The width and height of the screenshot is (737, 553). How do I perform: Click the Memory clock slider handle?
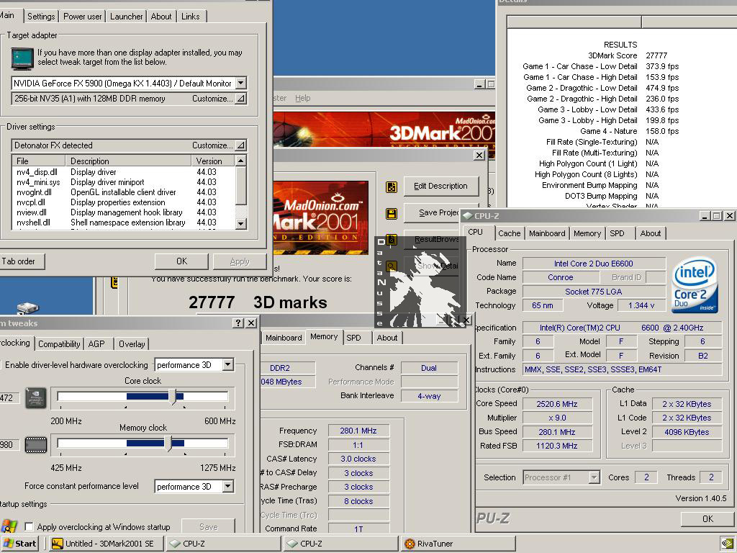(x=167, y=443)
